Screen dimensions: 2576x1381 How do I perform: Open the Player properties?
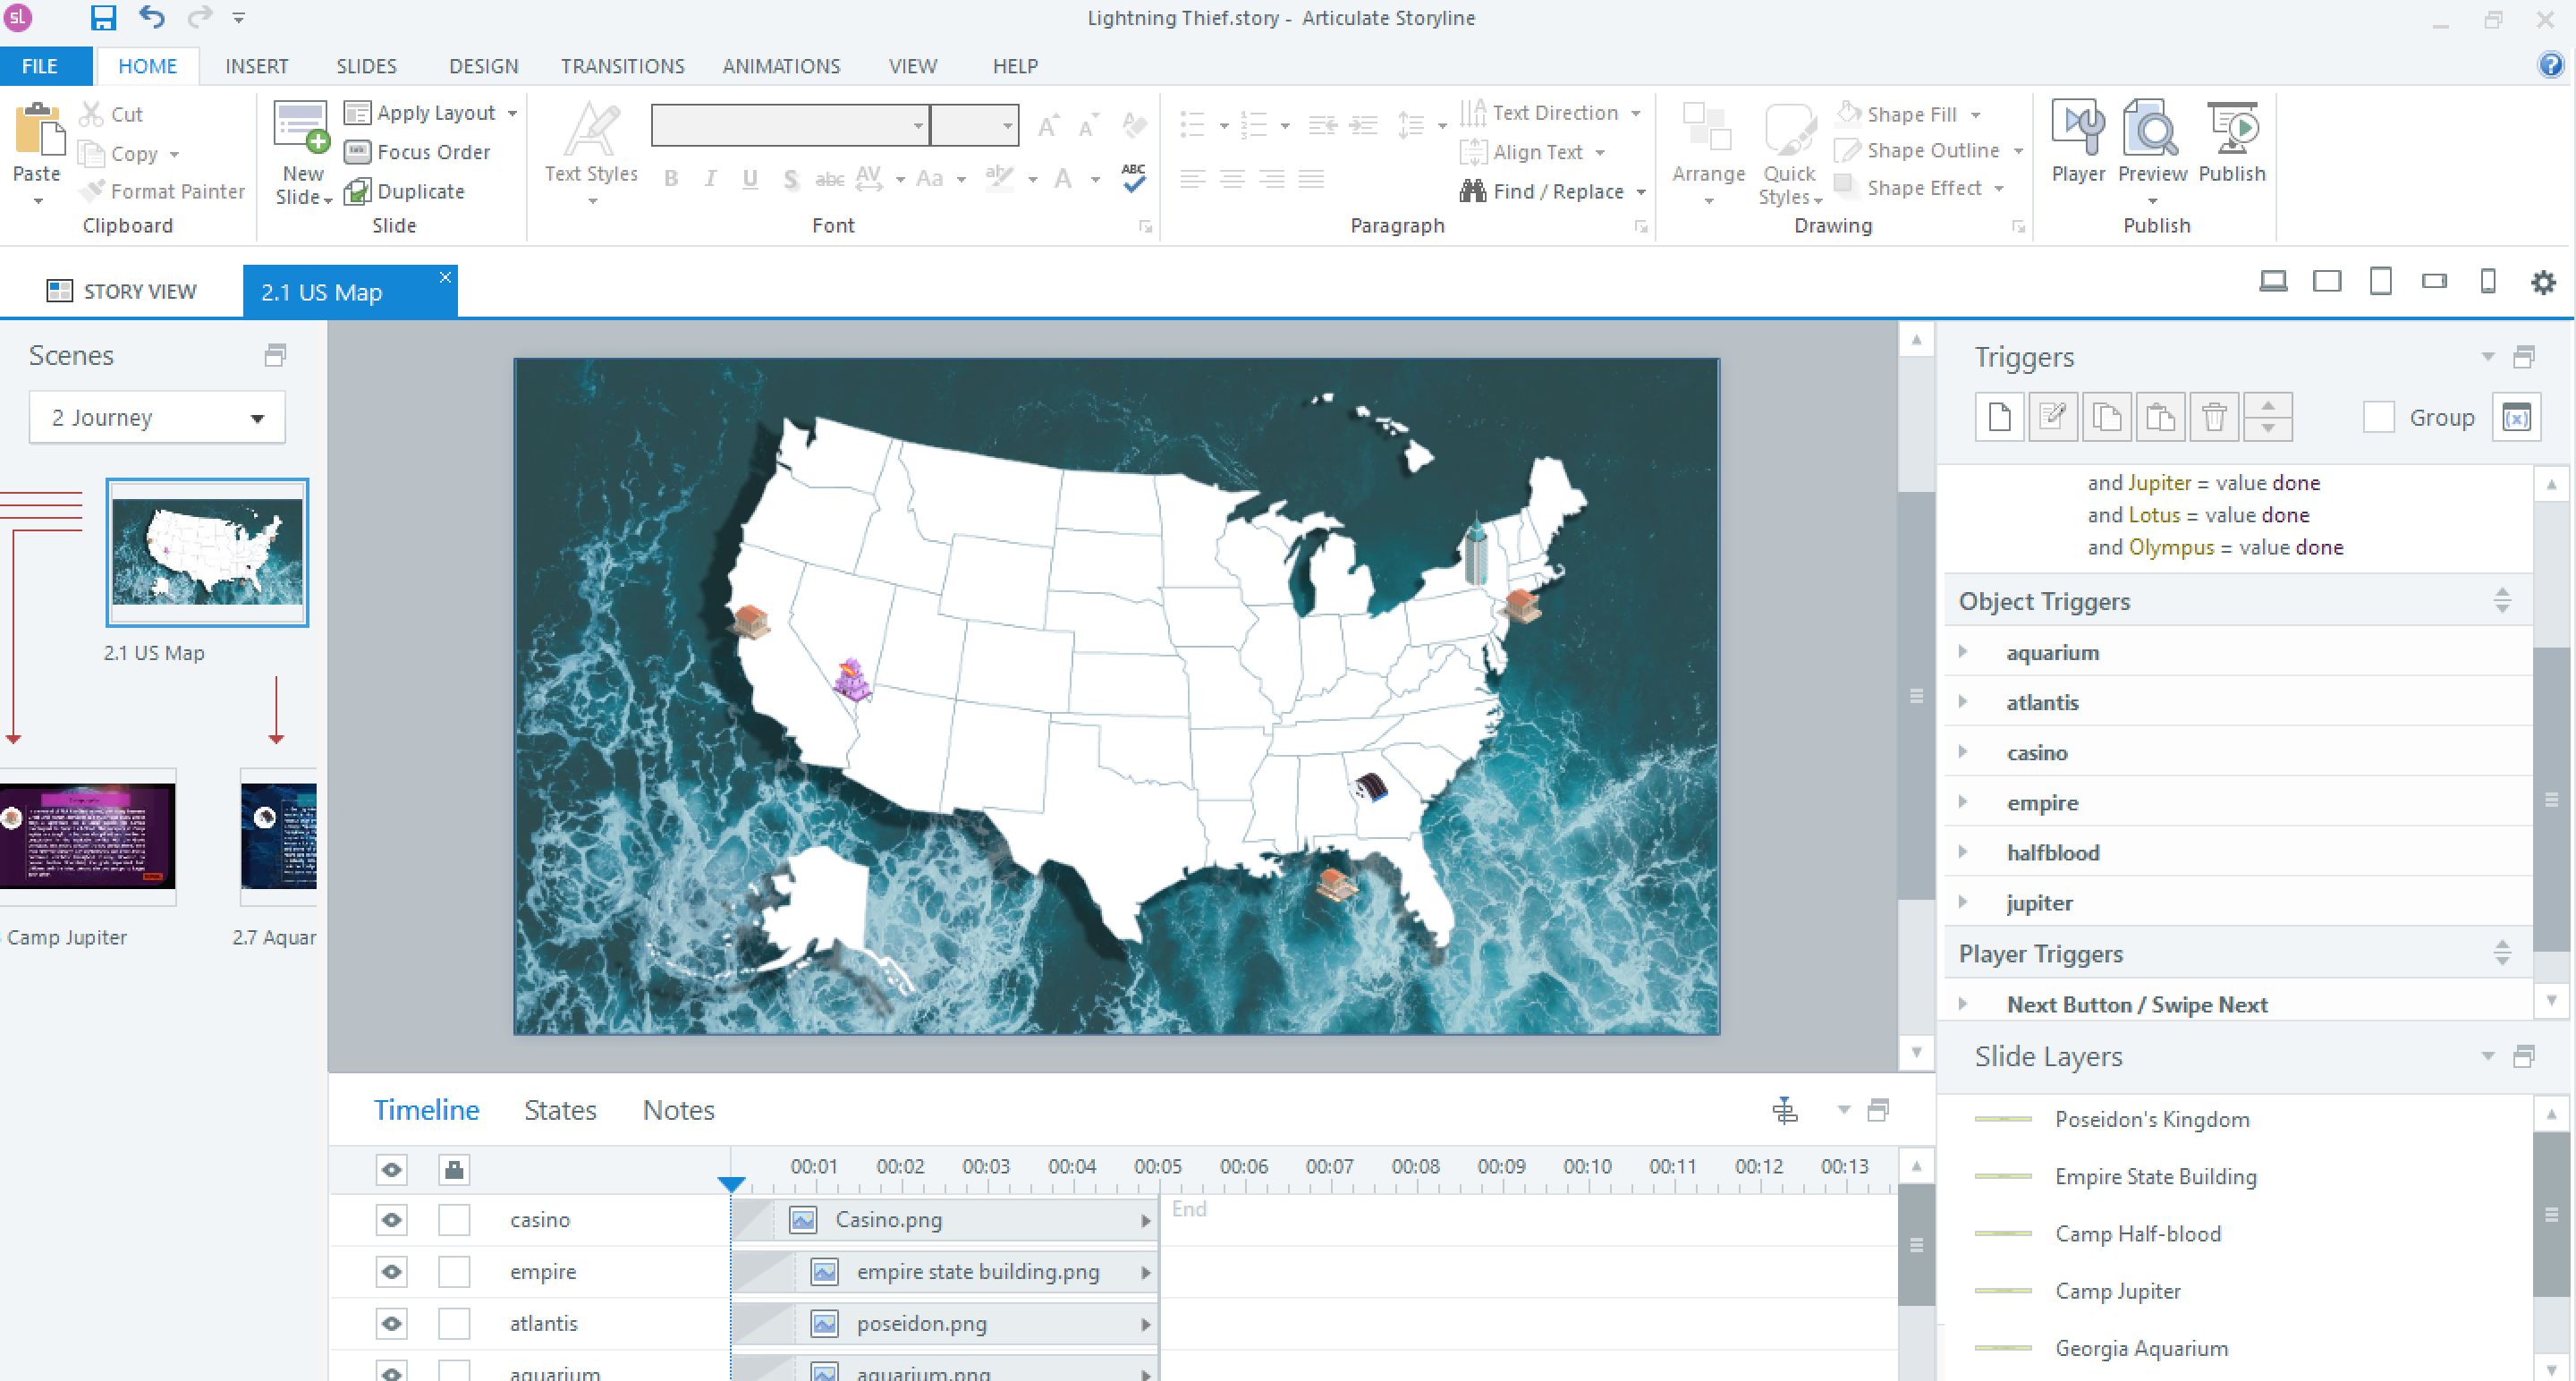point(2078,142)
